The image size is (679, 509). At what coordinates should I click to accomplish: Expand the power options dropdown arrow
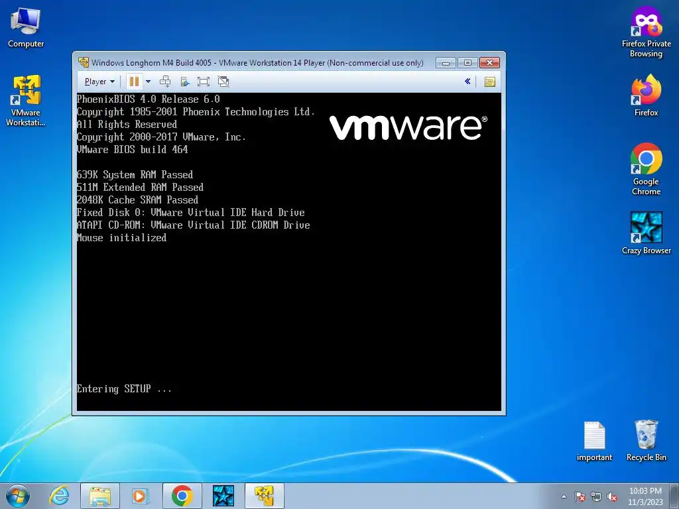[x=148, y=82]
